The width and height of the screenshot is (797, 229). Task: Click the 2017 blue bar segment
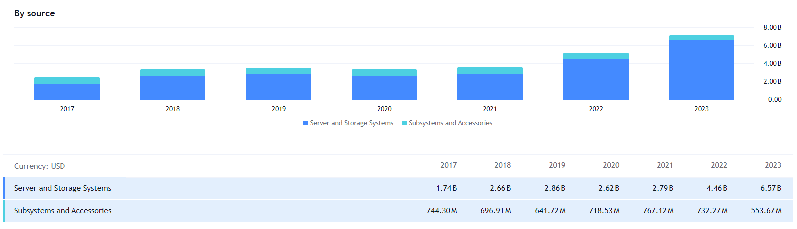[x=67, y=92]
